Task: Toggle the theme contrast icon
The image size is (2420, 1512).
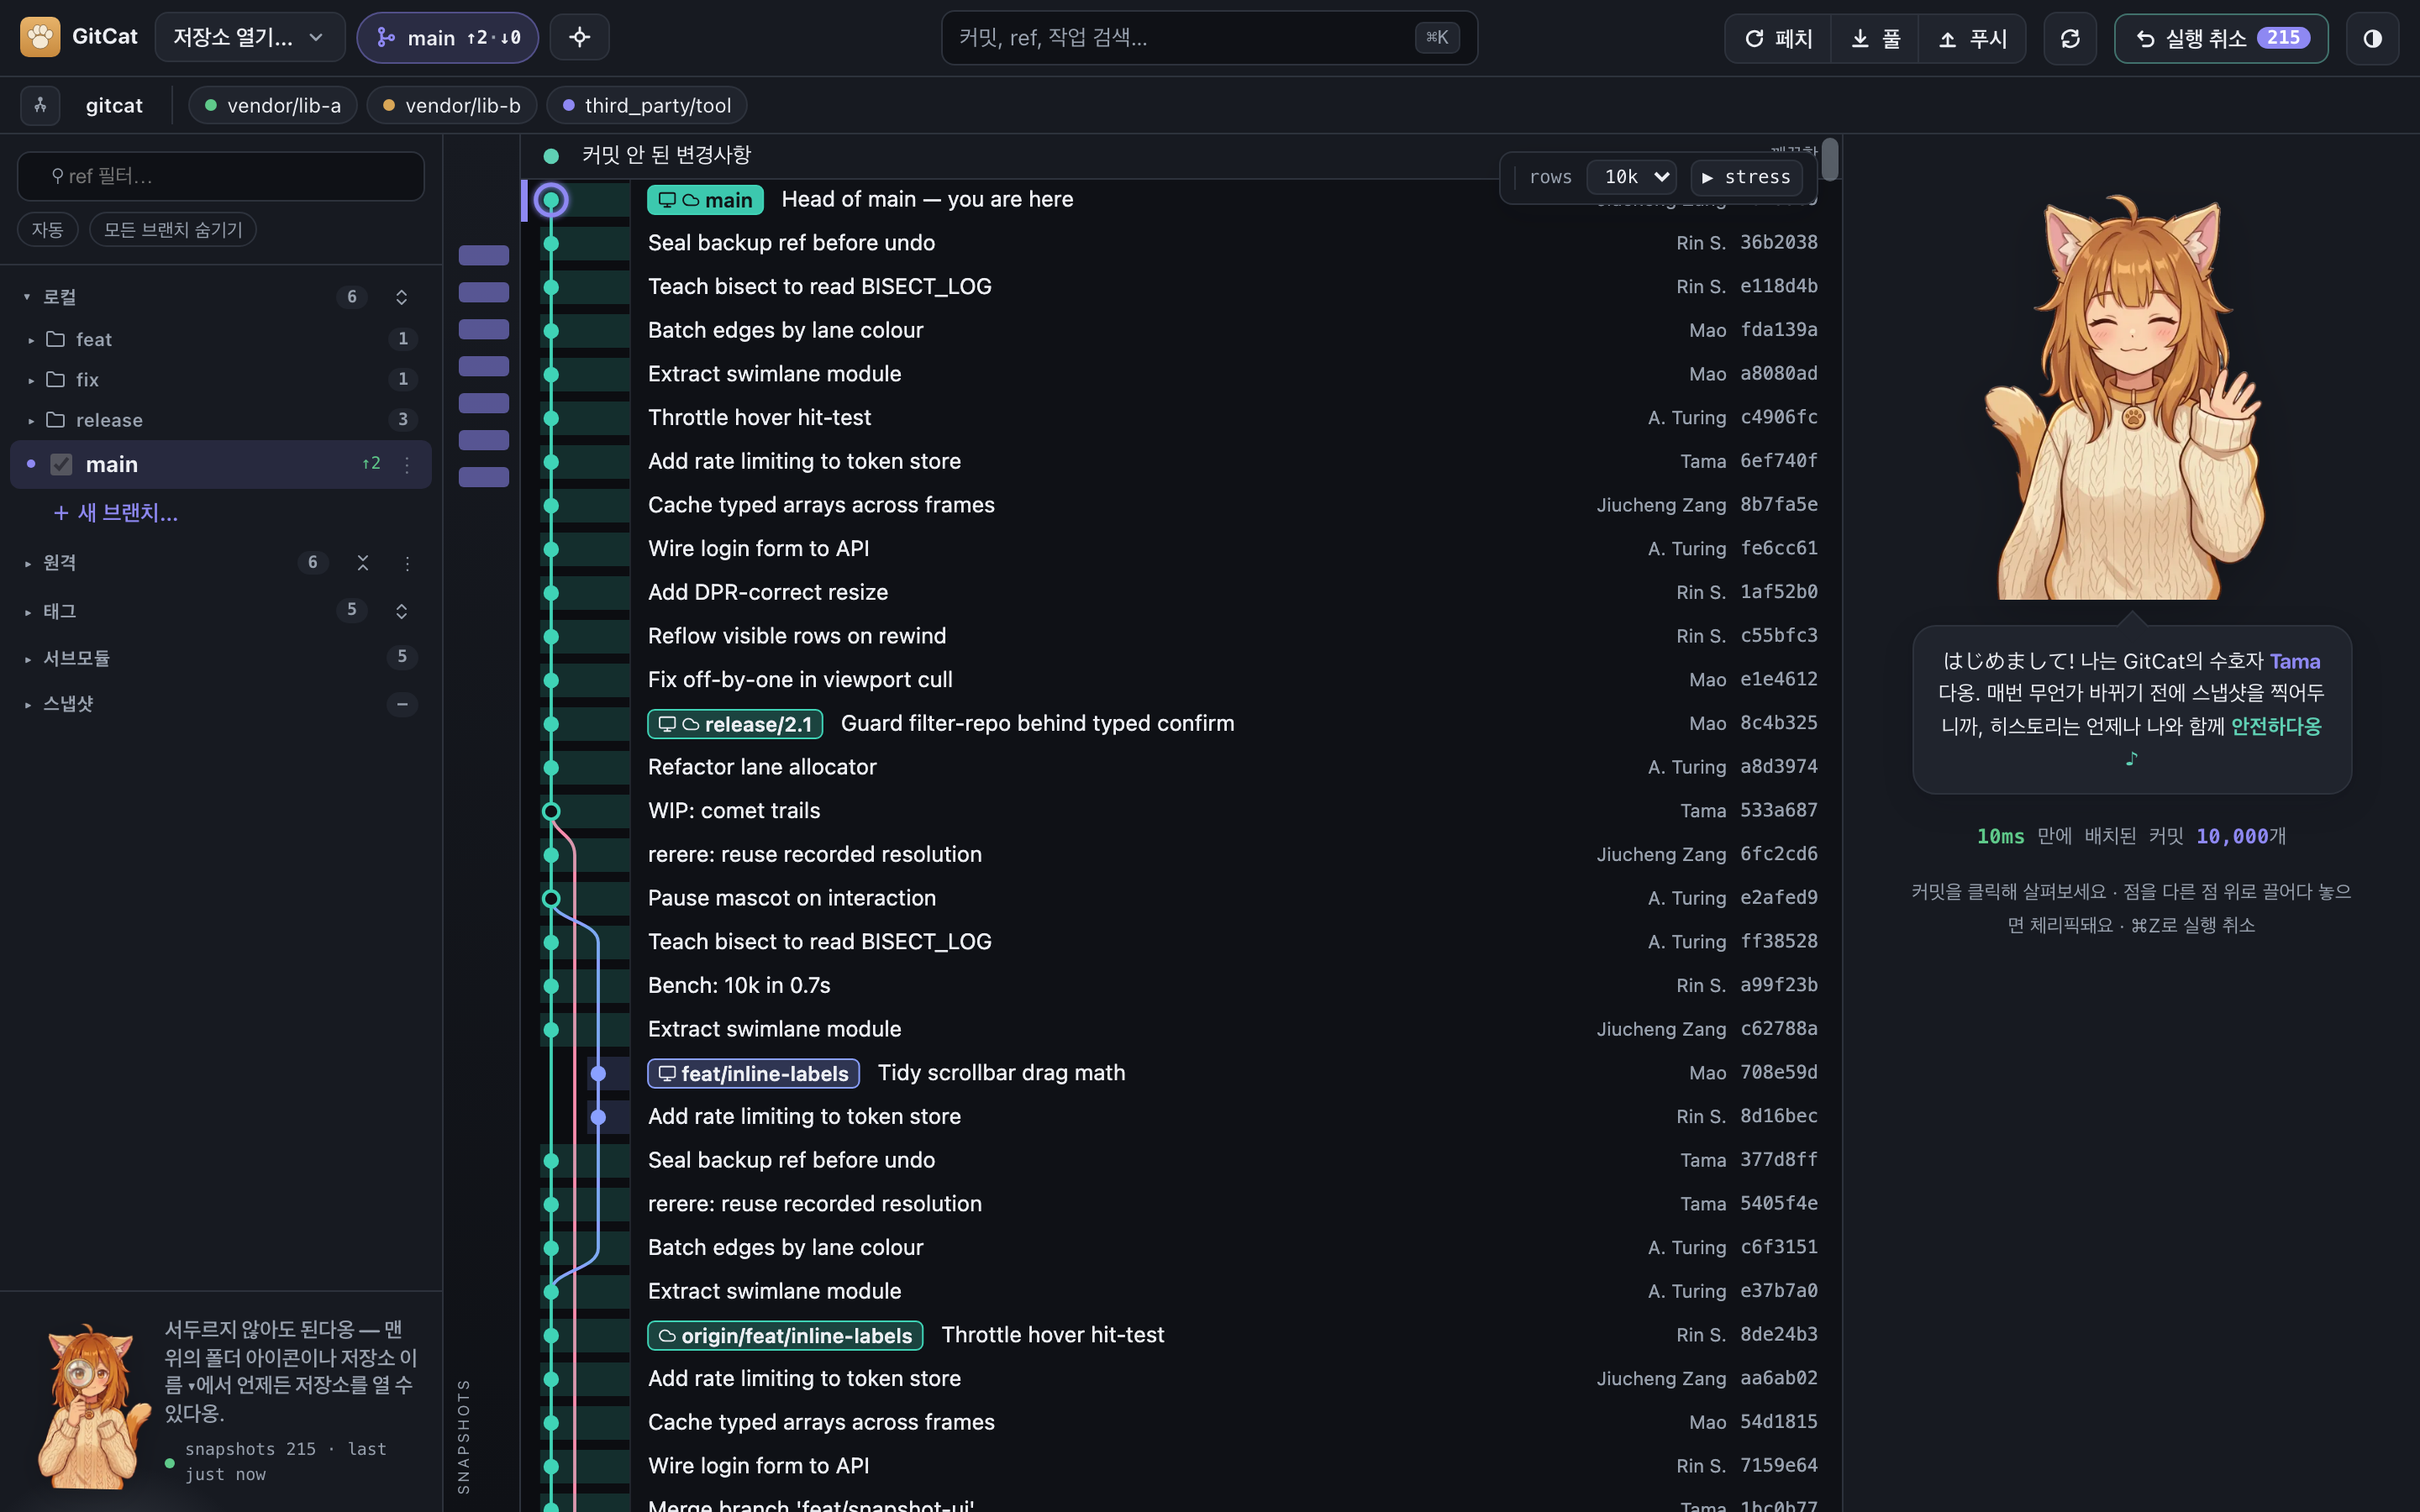Action: 2372,38
